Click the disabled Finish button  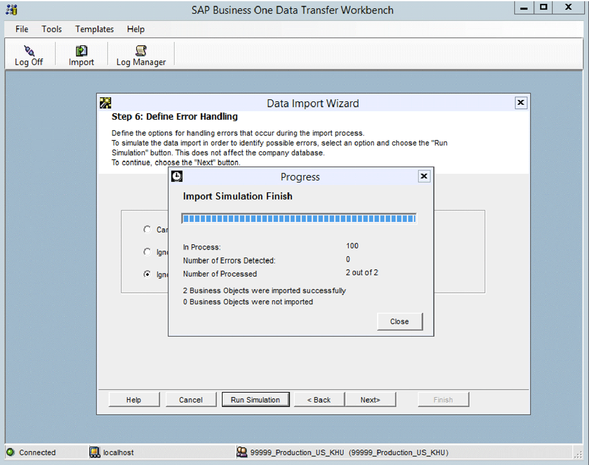(443, 399)
